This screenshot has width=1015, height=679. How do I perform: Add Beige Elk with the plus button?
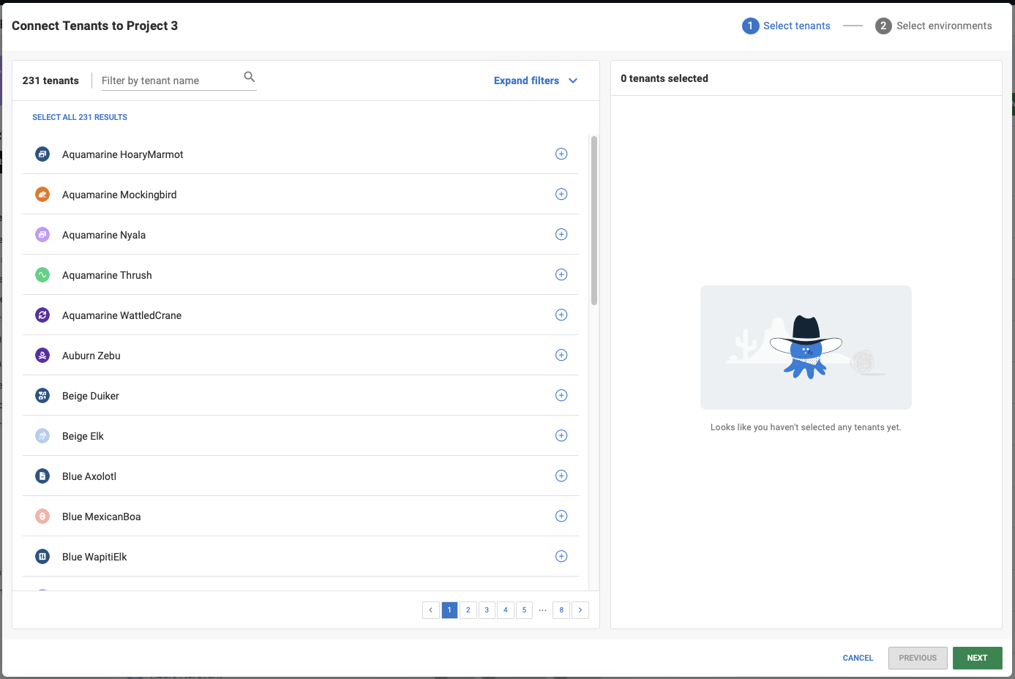pyautogui.click(x=561, y=435)
